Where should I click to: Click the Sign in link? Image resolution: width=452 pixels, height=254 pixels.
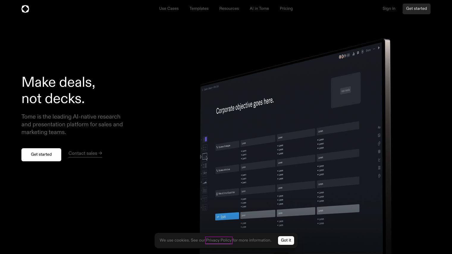pos(389,9)
